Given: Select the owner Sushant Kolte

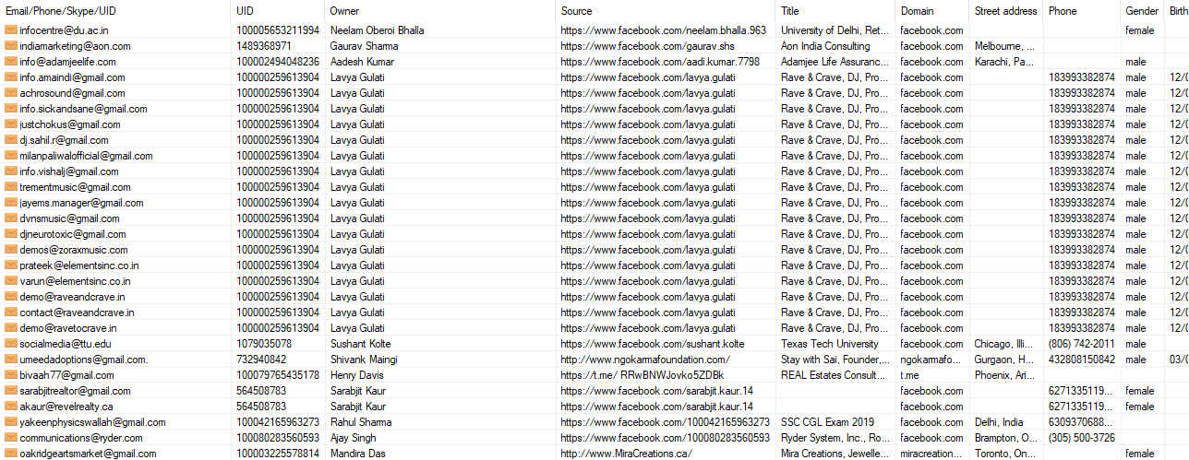Looking at the screenshot, I should coord(360,344).
